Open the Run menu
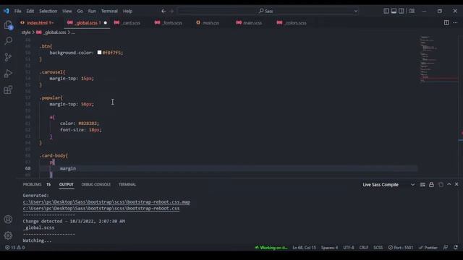This screenshot has height=260, width=463. [92, 11]
